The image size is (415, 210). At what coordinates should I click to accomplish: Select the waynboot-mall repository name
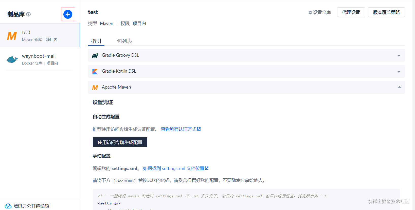point(39,56)
